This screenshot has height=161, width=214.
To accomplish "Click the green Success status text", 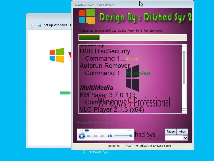I will click(x=138, y=73).
